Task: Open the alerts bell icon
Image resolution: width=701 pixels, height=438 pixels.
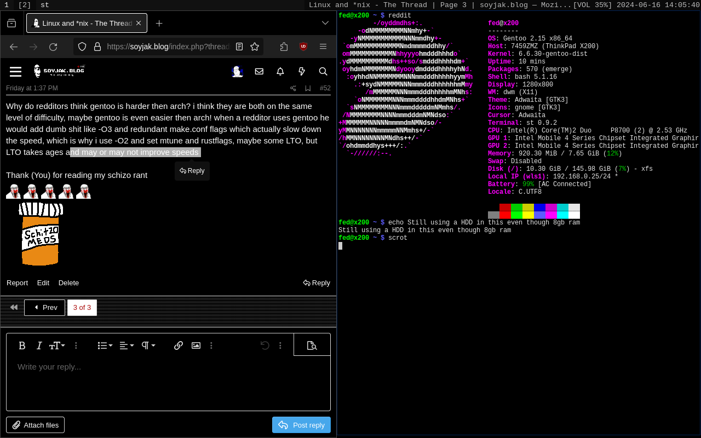Action: [x=280, y=71]
